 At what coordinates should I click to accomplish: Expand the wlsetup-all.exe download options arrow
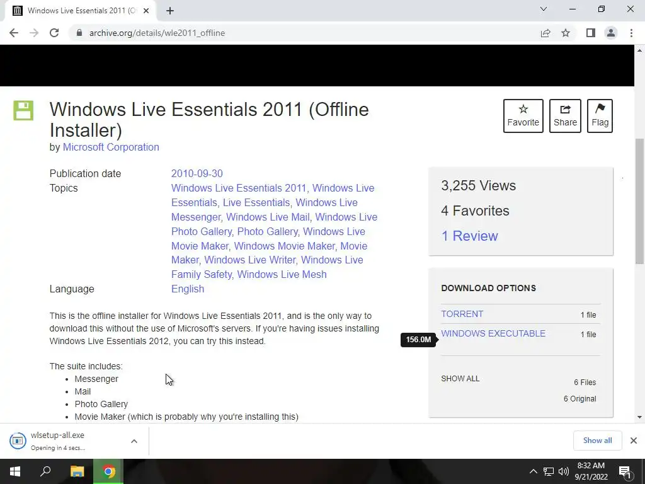coord(134,441)
